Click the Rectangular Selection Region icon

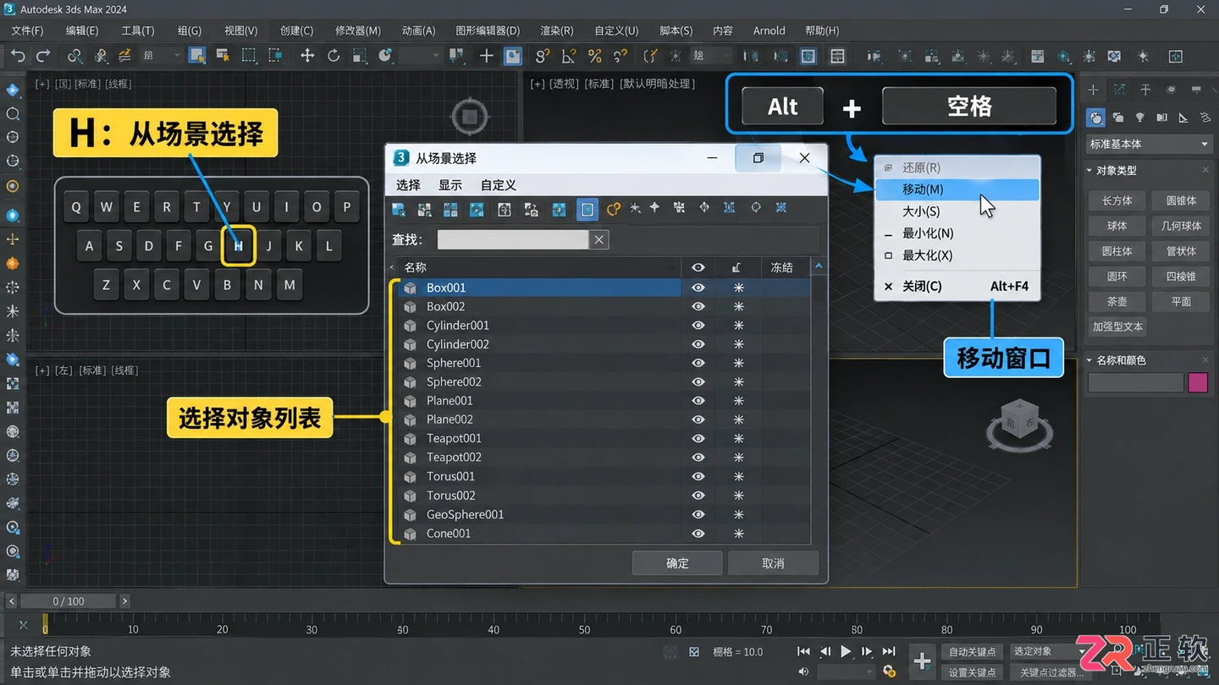click(249, 56)
